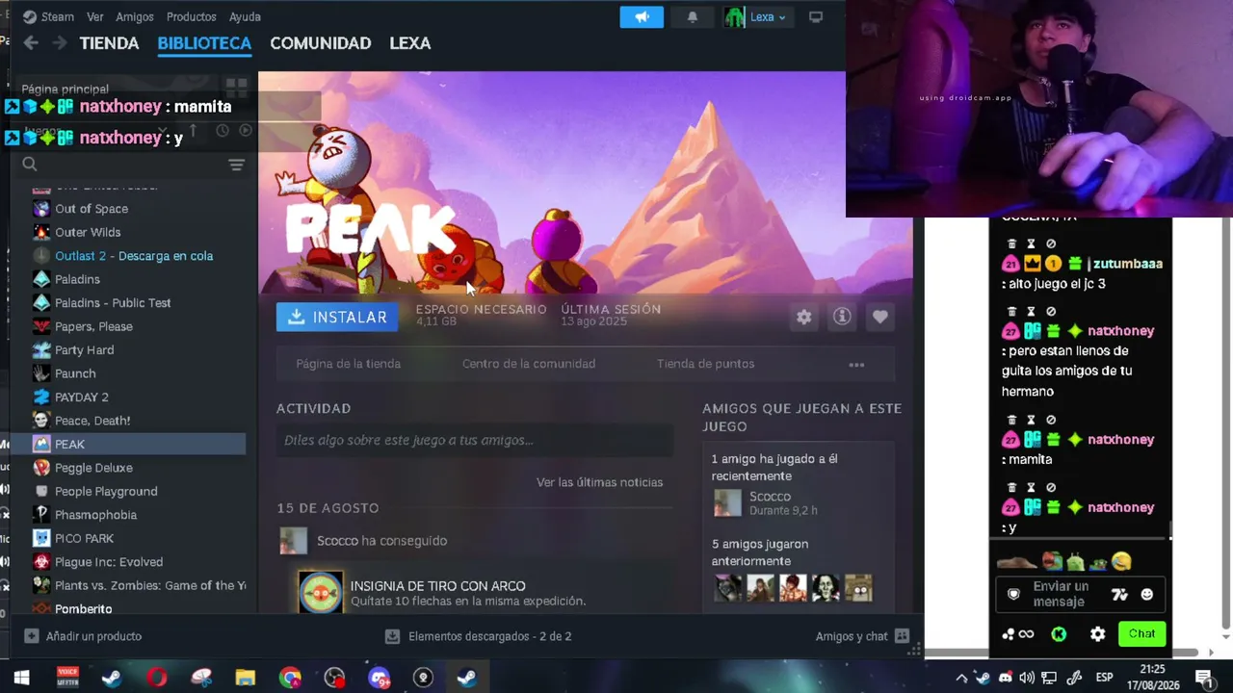Open File Explorer from taskbar
Viewport: 1233px width, 693px height.
click(x=245, y=678)
